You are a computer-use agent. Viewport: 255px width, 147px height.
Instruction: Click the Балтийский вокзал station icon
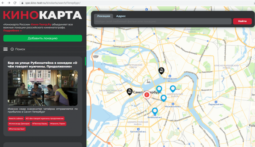click(x=138, y=129)
